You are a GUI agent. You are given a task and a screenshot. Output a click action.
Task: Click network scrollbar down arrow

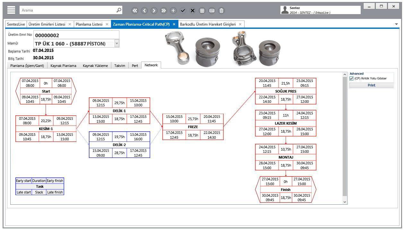(345, 202)
